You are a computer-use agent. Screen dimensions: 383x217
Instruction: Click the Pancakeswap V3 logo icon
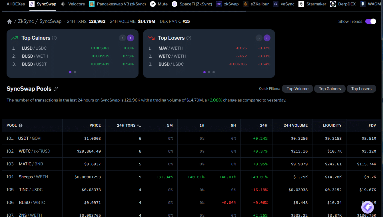(92, 4)
